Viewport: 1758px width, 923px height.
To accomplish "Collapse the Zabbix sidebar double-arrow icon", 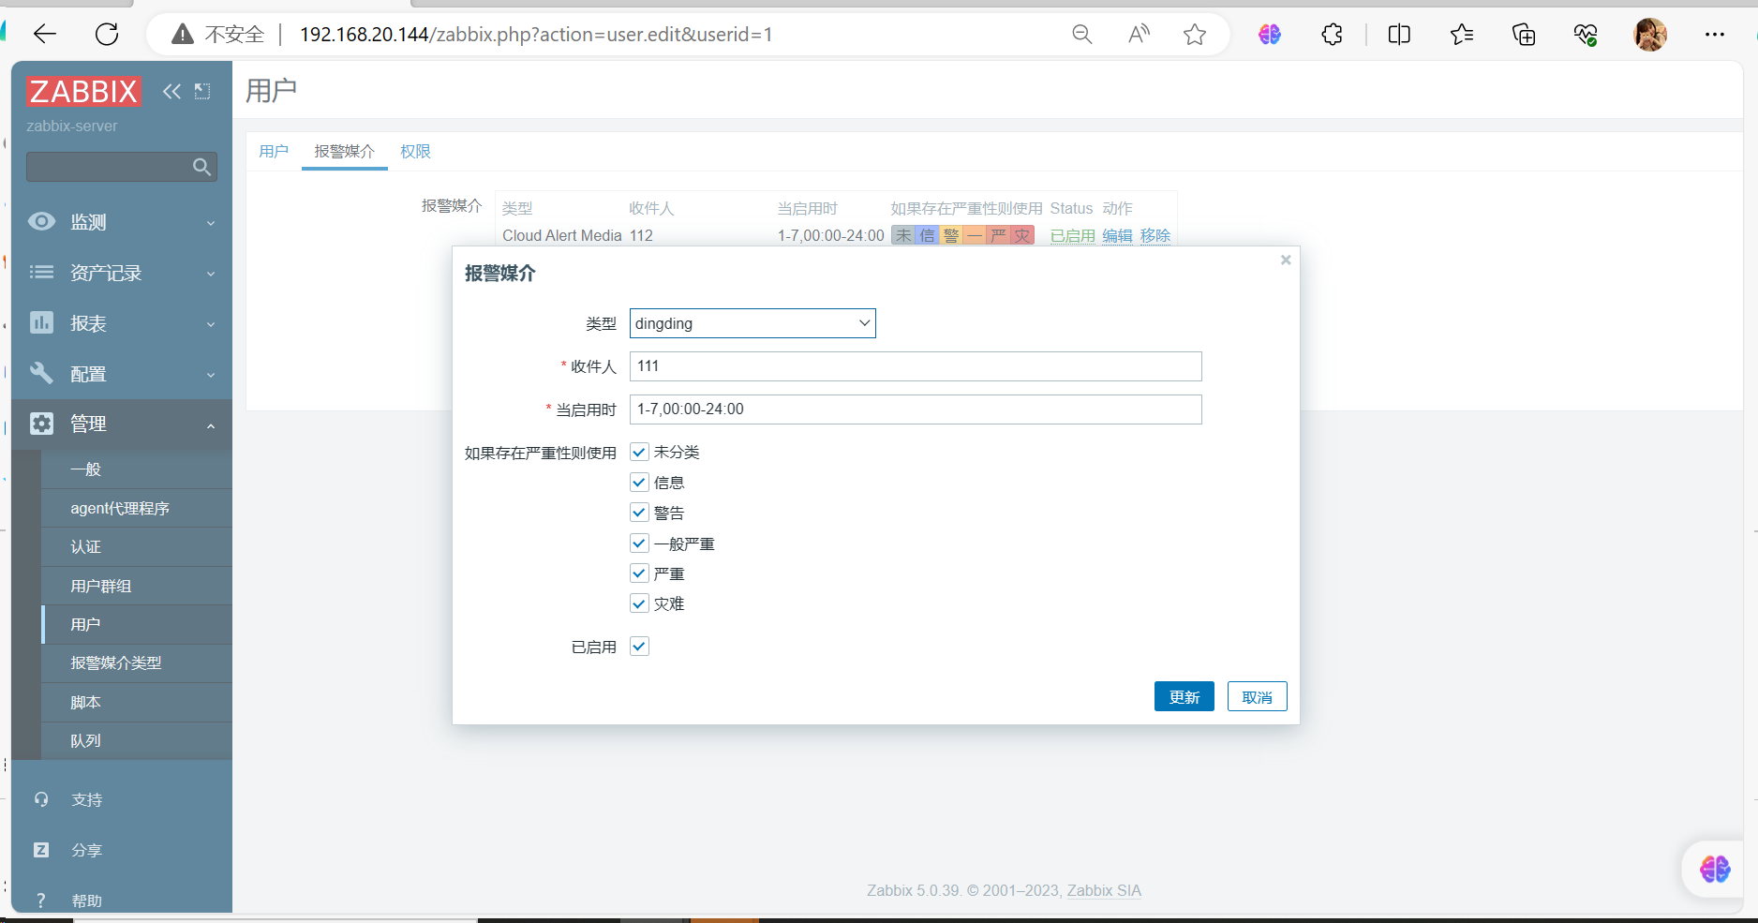I will [171, 91].
